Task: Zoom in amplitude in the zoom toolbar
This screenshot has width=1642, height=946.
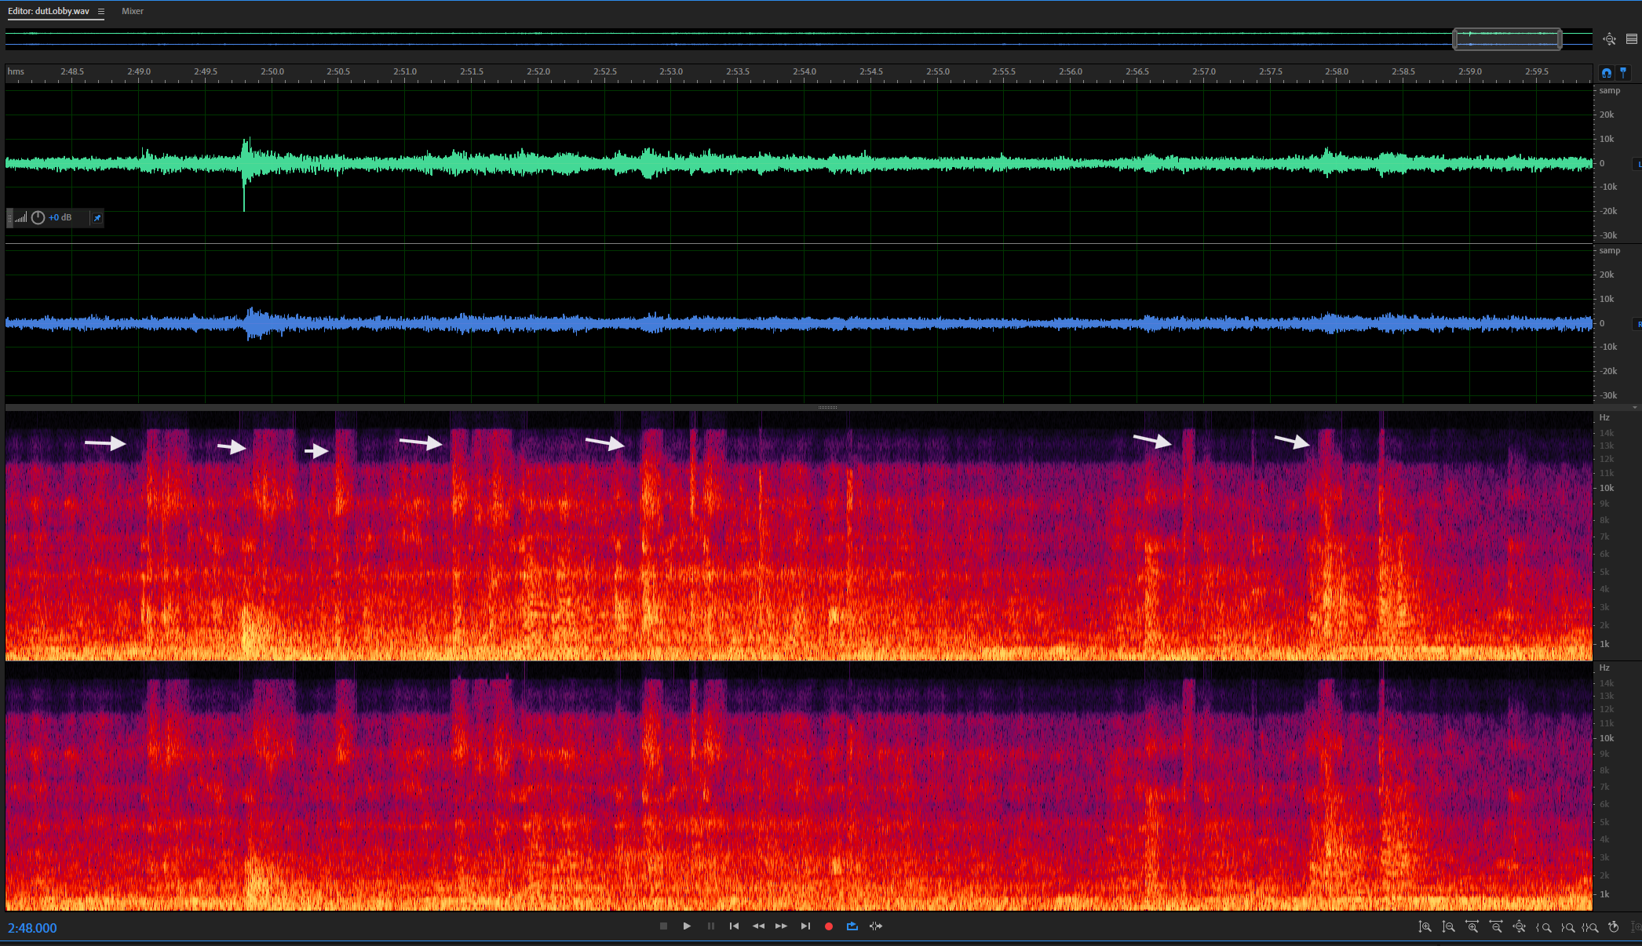Action: click(1425, 927)
